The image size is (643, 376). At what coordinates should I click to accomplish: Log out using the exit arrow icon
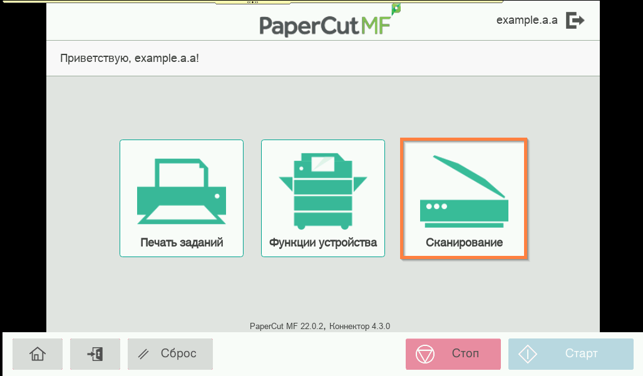(575, 21)
